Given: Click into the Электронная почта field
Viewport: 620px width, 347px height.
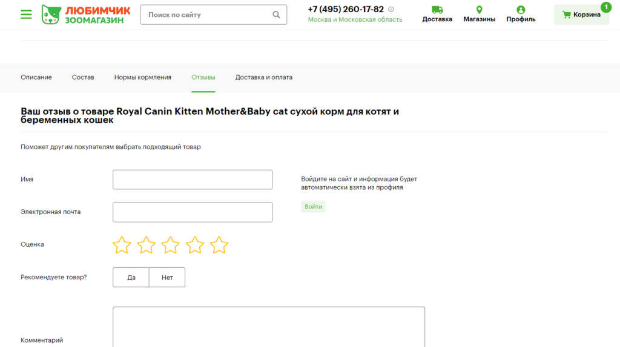Looking at the screenshot, I should pyautogui.click(x=193, y=212).
